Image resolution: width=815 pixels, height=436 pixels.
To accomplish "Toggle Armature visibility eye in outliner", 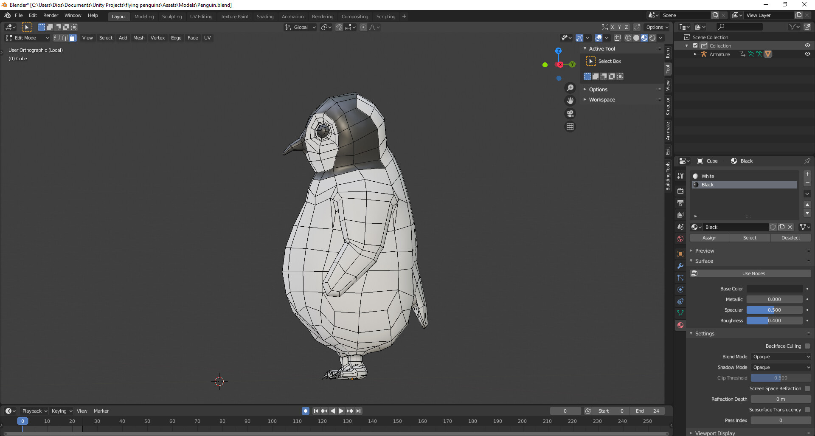I will pyautogui.click(x=808, y=54).
